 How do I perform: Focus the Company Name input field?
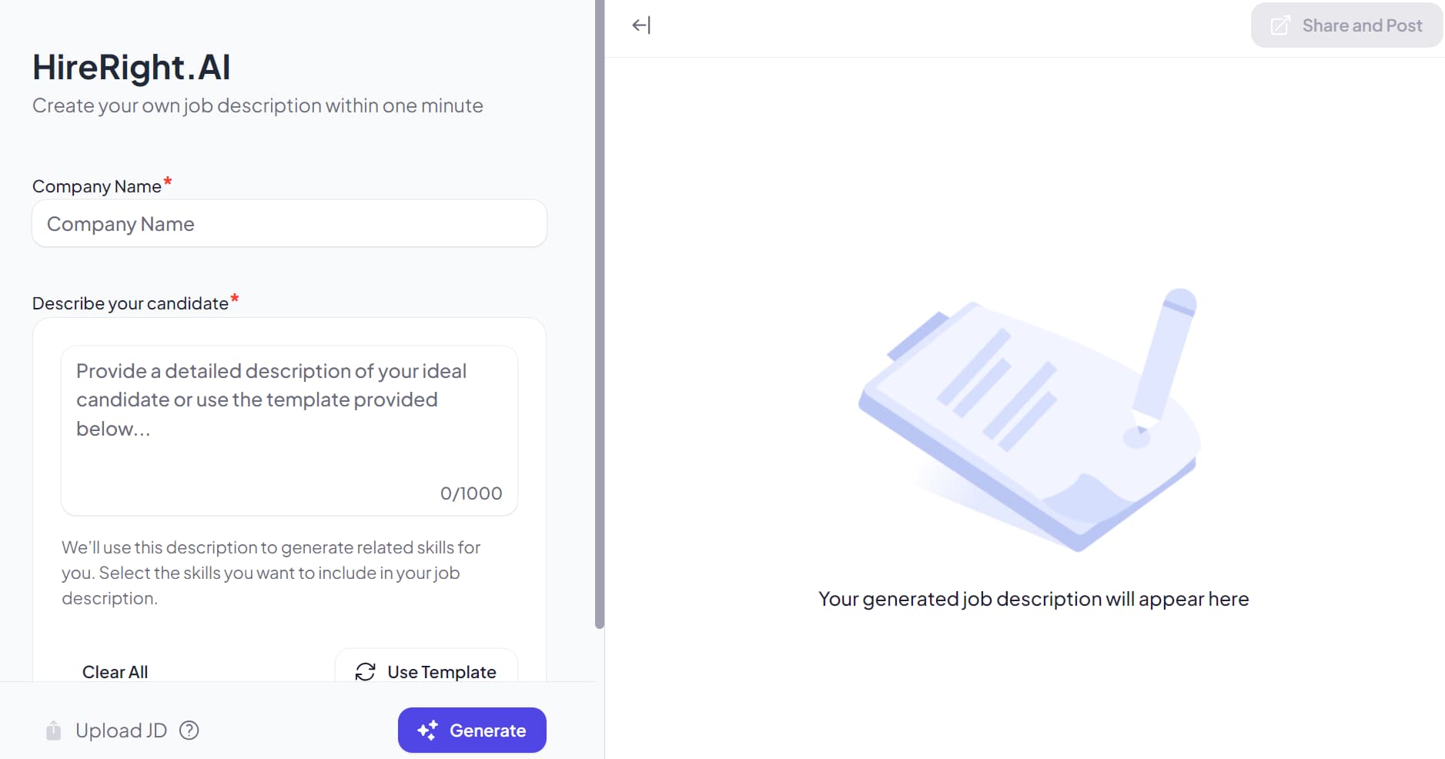click(289, 223)
